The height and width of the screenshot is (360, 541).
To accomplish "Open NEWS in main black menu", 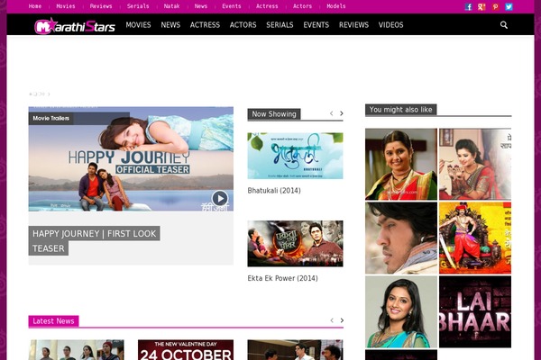I will click(x=170, y=25).
